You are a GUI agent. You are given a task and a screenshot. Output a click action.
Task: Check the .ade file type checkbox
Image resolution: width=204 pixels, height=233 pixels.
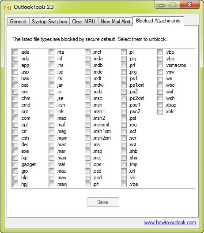pyautogui.click(x=15, y=52)
